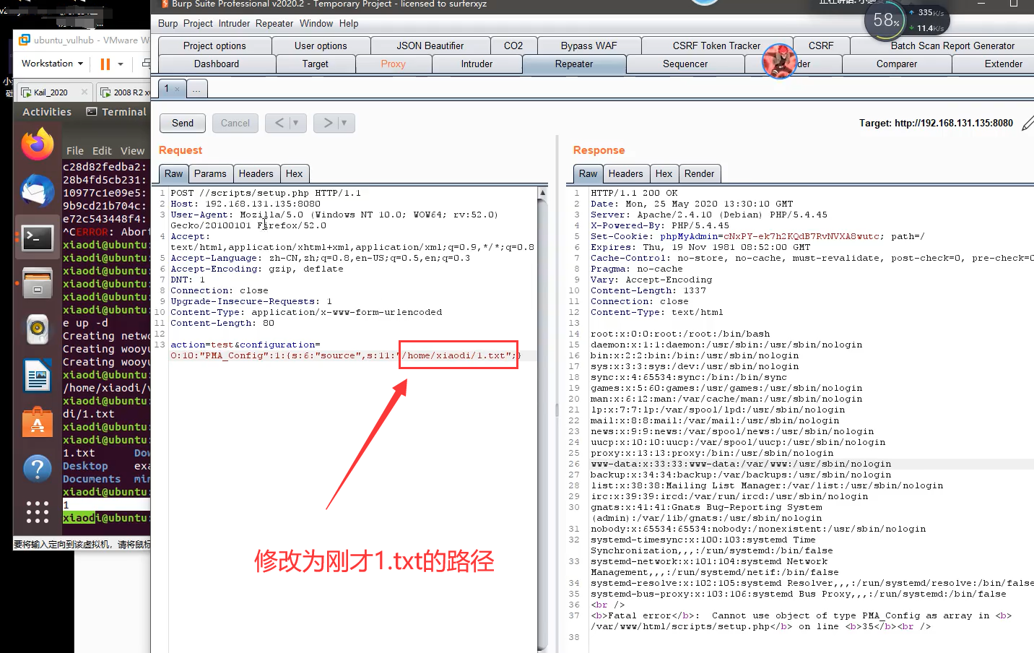The width and height of the screenshot is (1034, 653).
Task: Click the 'www-data' line in the response
Action: coord(741,464)
